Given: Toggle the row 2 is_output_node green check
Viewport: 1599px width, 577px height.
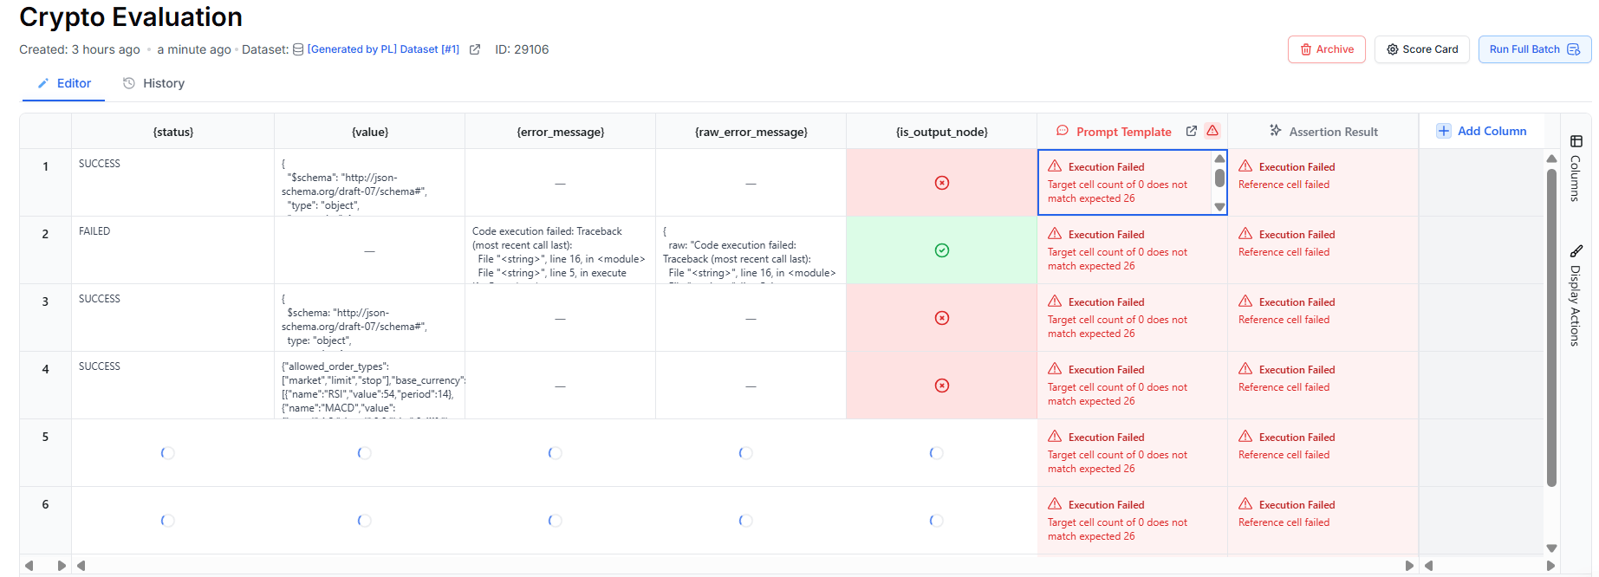Looking at the screenshot, I should tap(942, 250).
